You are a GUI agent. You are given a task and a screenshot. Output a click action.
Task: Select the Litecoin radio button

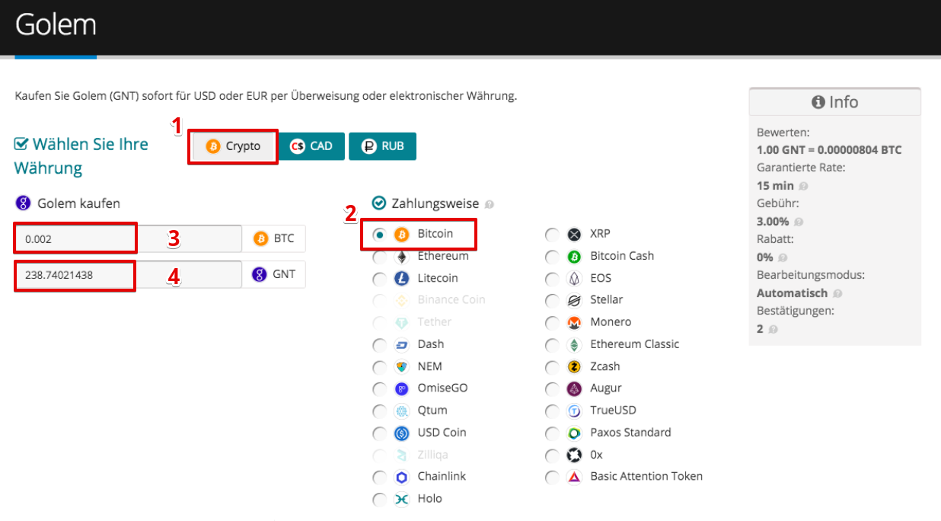pyautogui.click(x=379, y=279)
